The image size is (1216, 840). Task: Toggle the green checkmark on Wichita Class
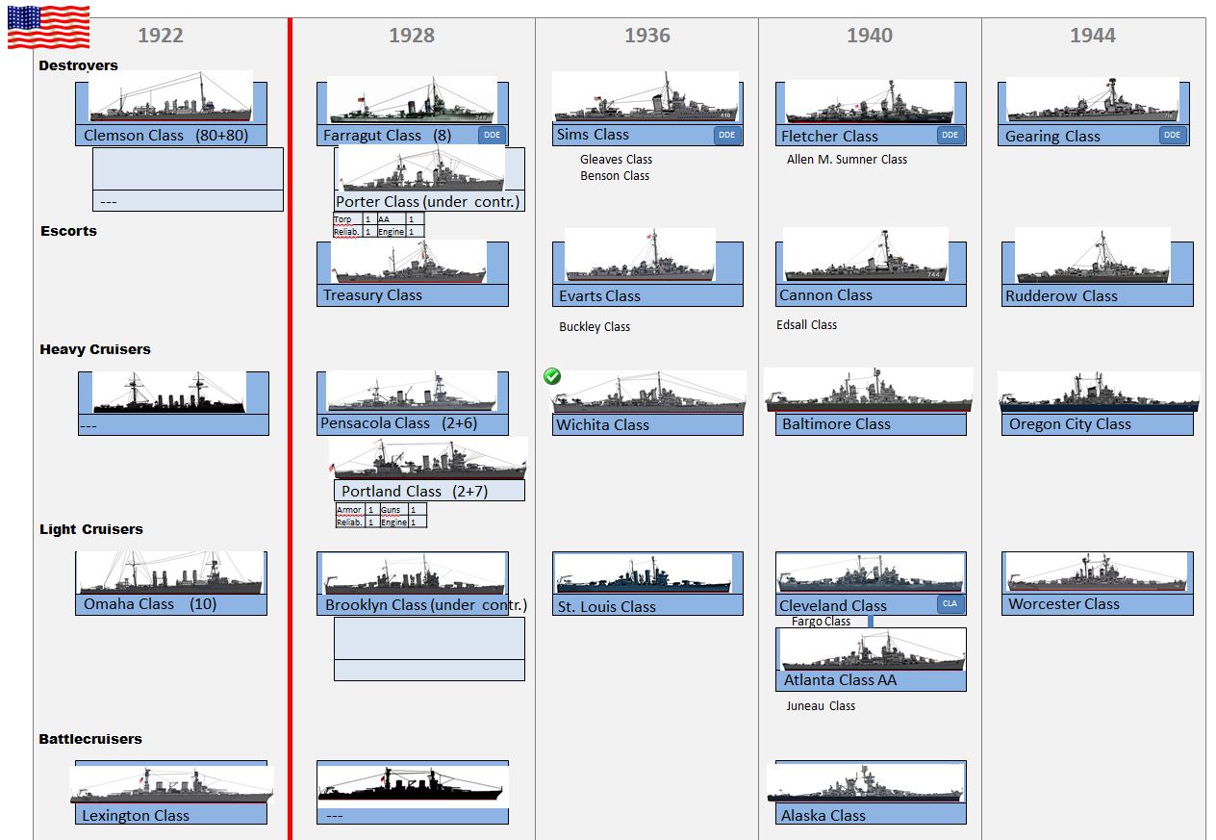click(x=552, y=375)
